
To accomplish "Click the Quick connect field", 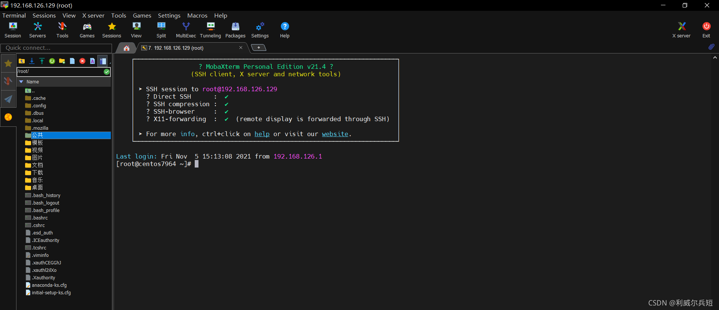I will click(x=56, y=48).
